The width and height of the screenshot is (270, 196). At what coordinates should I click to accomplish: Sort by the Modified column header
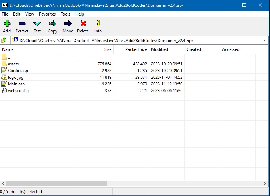[160, 49]
